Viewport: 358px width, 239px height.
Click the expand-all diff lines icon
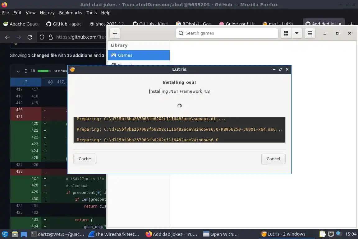click(x=26, y=71)
